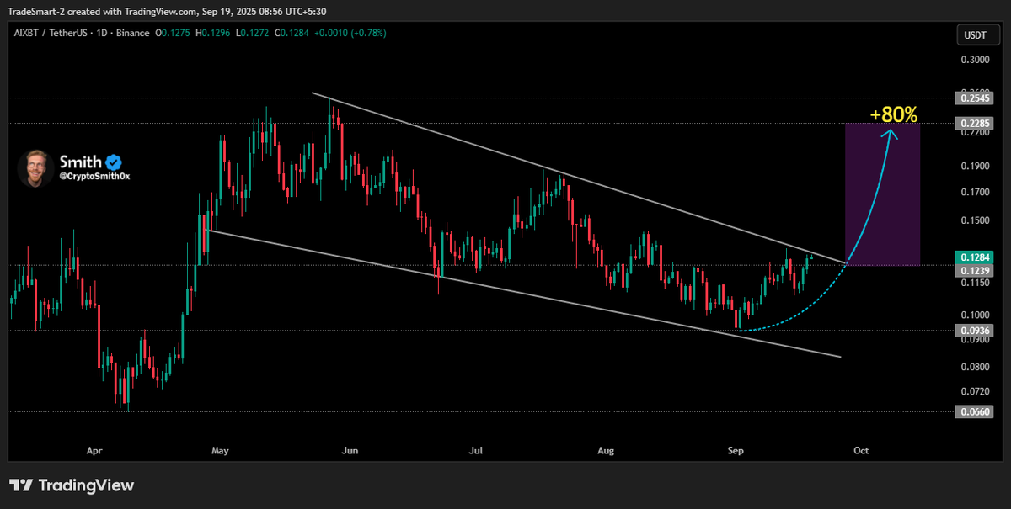Click the Sep label on the time axis
Image resolution: width=1011 pixels, height=509 pixels.
pos(735,451)
